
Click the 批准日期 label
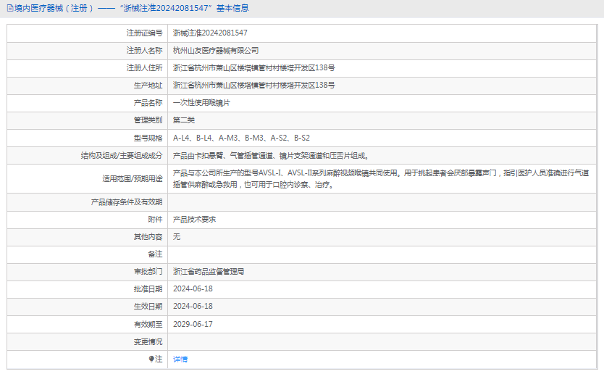coord(148,289)
